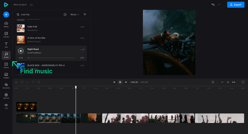
Task: Duplicate the selected timeline clip
Action: point(22,82)
